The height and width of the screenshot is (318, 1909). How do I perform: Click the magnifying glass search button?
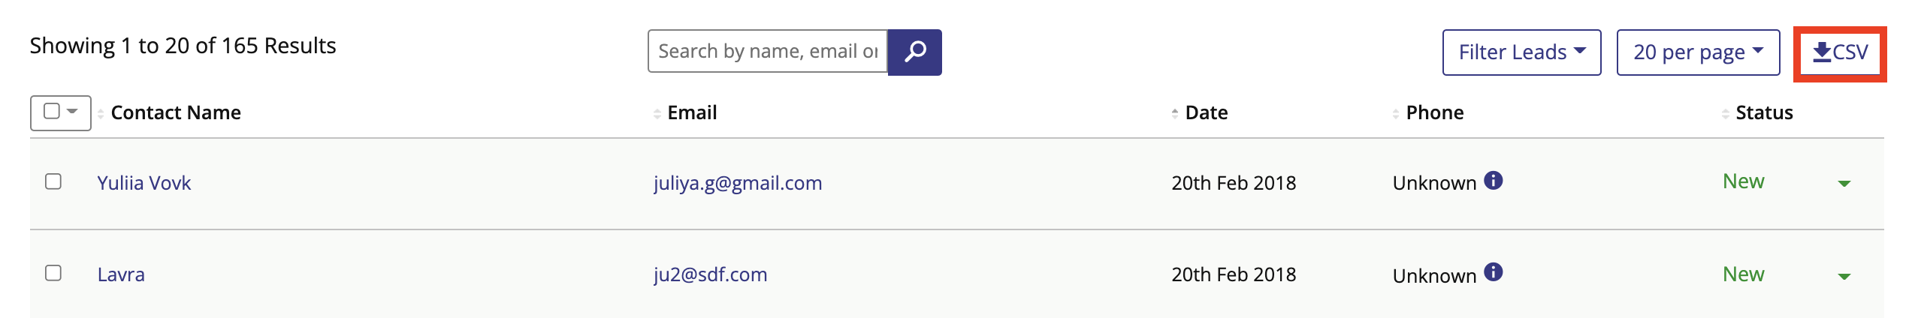pyautogui.click(x=914, y=52)
